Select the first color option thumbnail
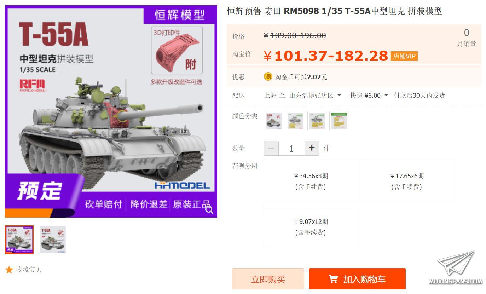486x294 pixels. tap(273, 121)
